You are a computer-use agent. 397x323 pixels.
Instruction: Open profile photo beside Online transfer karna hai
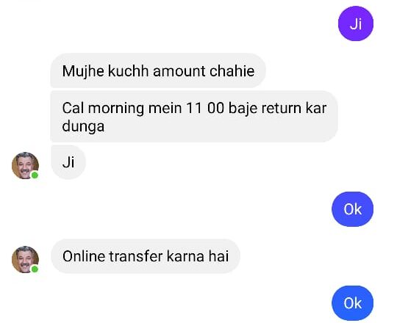click(25, 260)
